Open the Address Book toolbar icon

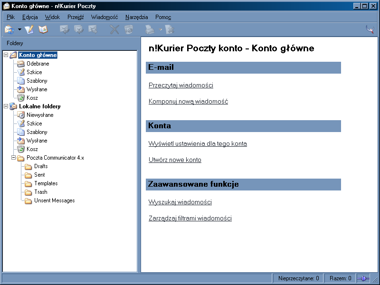pos(43,29)
